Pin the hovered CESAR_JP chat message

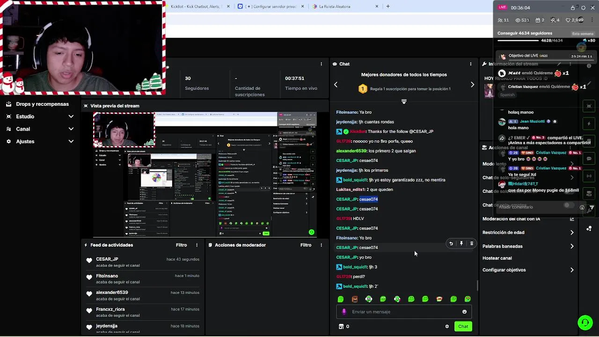tap(461, 243)
